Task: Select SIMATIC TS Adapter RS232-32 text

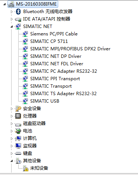Action: click(x=63, y=94)
